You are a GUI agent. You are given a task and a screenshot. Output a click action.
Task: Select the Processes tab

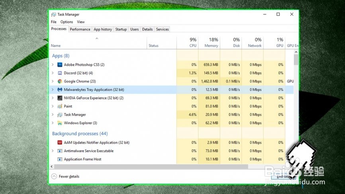[59, 29]
